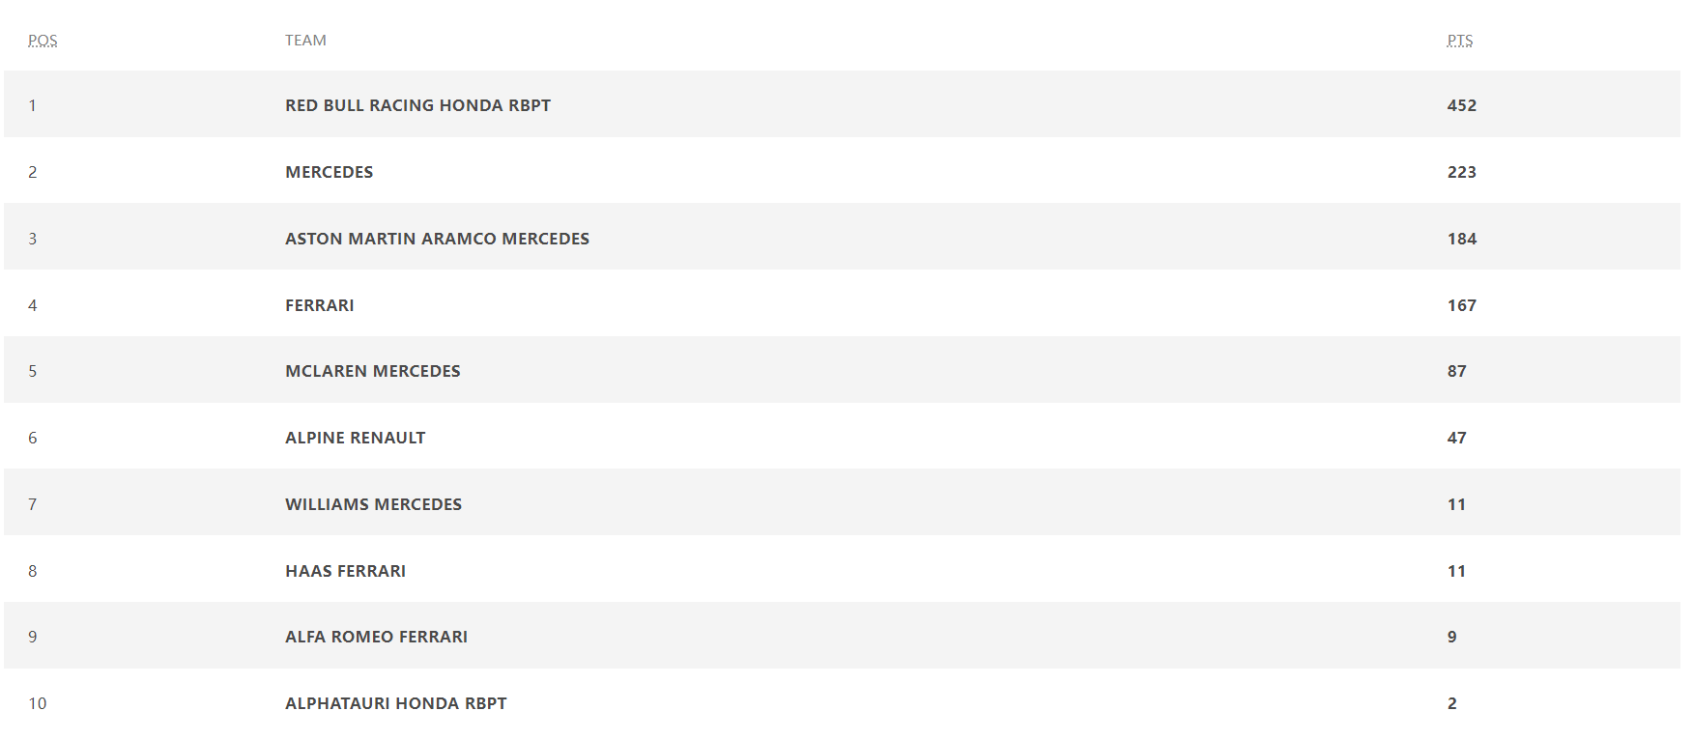
Task: Open the Mercedes team link
Action: coord(329,172)
